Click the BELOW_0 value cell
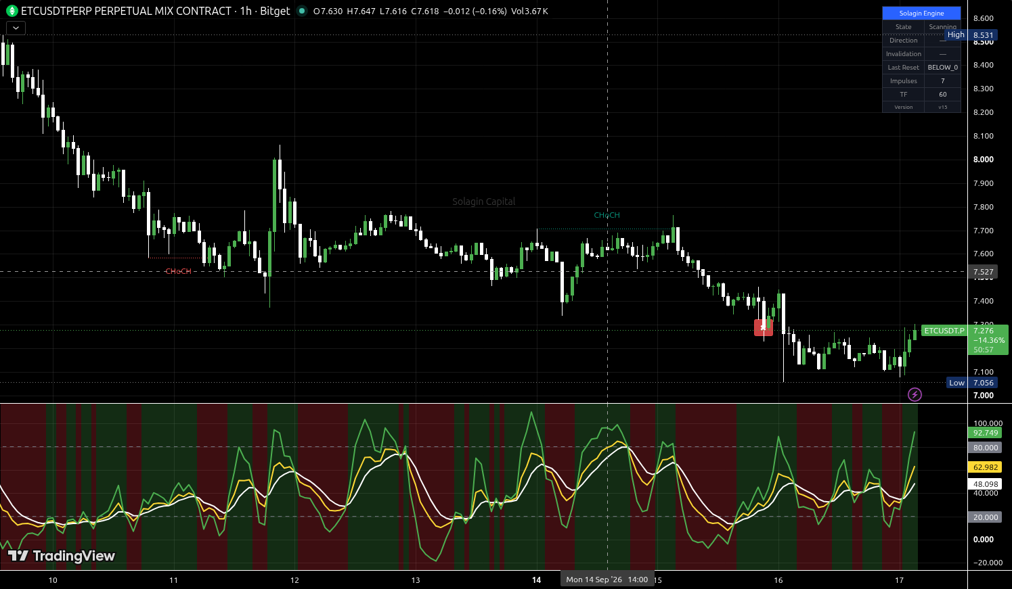The image size is (1012, 589). coord(943,68)
